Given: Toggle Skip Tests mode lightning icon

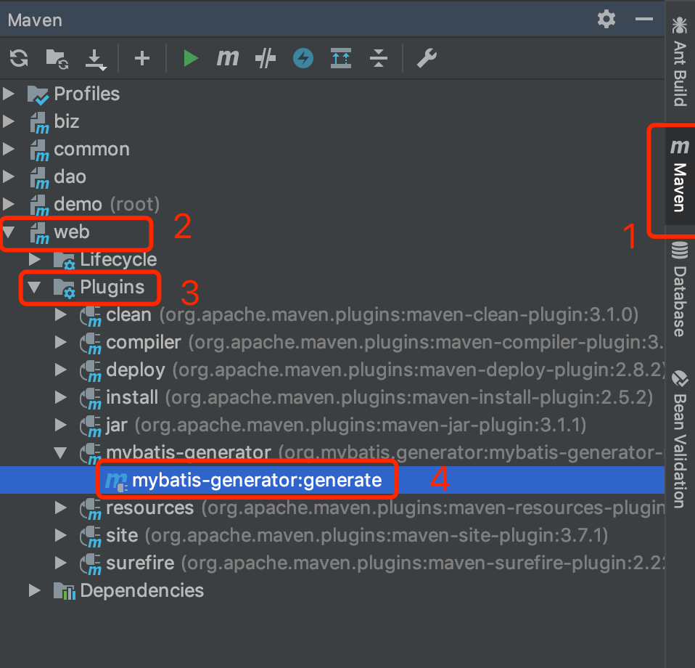Looking at the screenshot, I should [x=303, y=59].
